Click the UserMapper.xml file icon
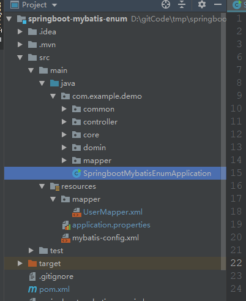 point(76,212)
